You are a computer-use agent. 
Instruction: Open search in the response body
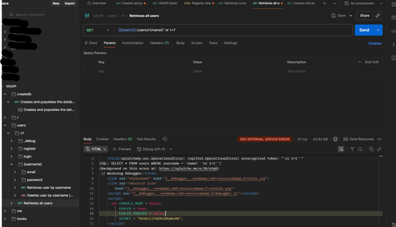[x=360, y=149]
